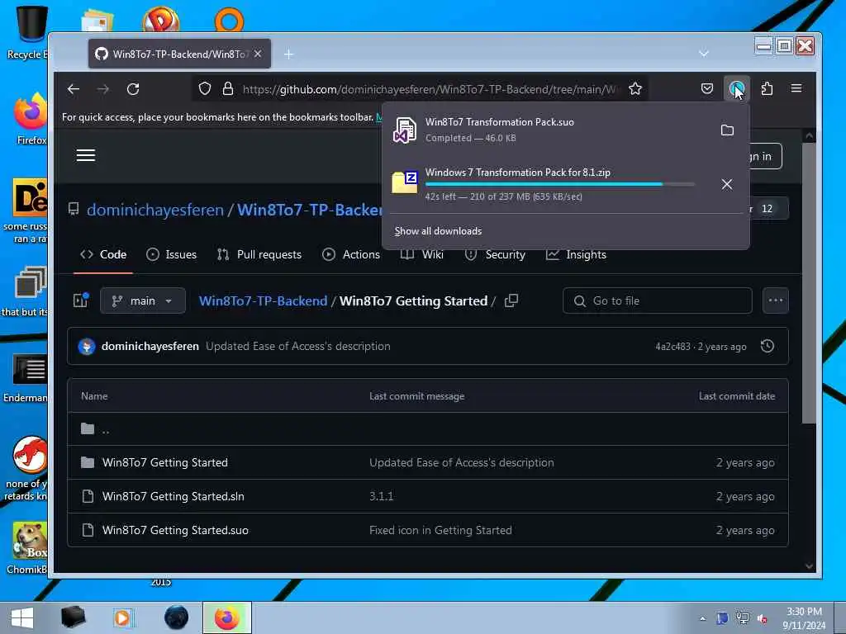846x634 pixels.
Task: Toggle the Firefox downloads panel button
Action: pyautogui.click(x=736, y=88)
